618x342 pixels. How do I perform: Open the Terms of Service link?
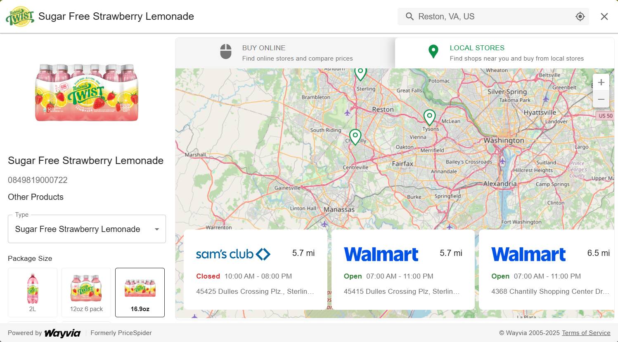click(586, 333)
